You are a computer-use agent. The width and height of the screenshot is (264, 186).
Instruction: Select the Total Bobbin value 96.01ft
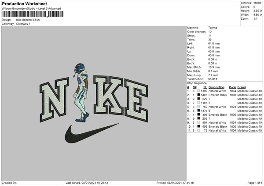[213, 79]
